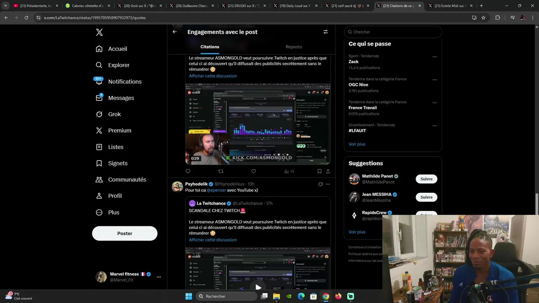Like the first quoted post
This screenshot has height=303, width=539.
(x=253, y=171)
